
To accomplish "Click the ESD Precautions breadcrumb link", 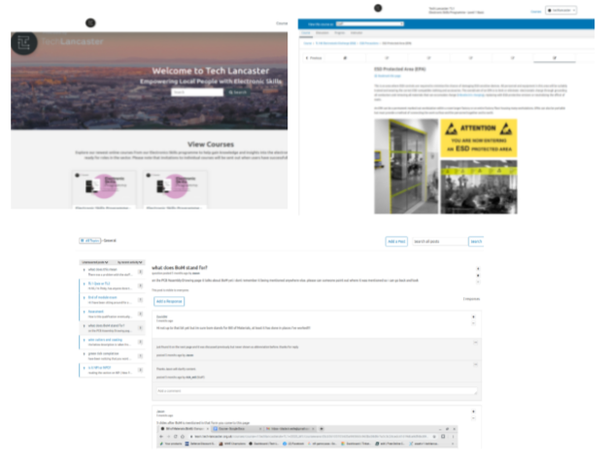I will pyautogui.click(x=369, y=44).
